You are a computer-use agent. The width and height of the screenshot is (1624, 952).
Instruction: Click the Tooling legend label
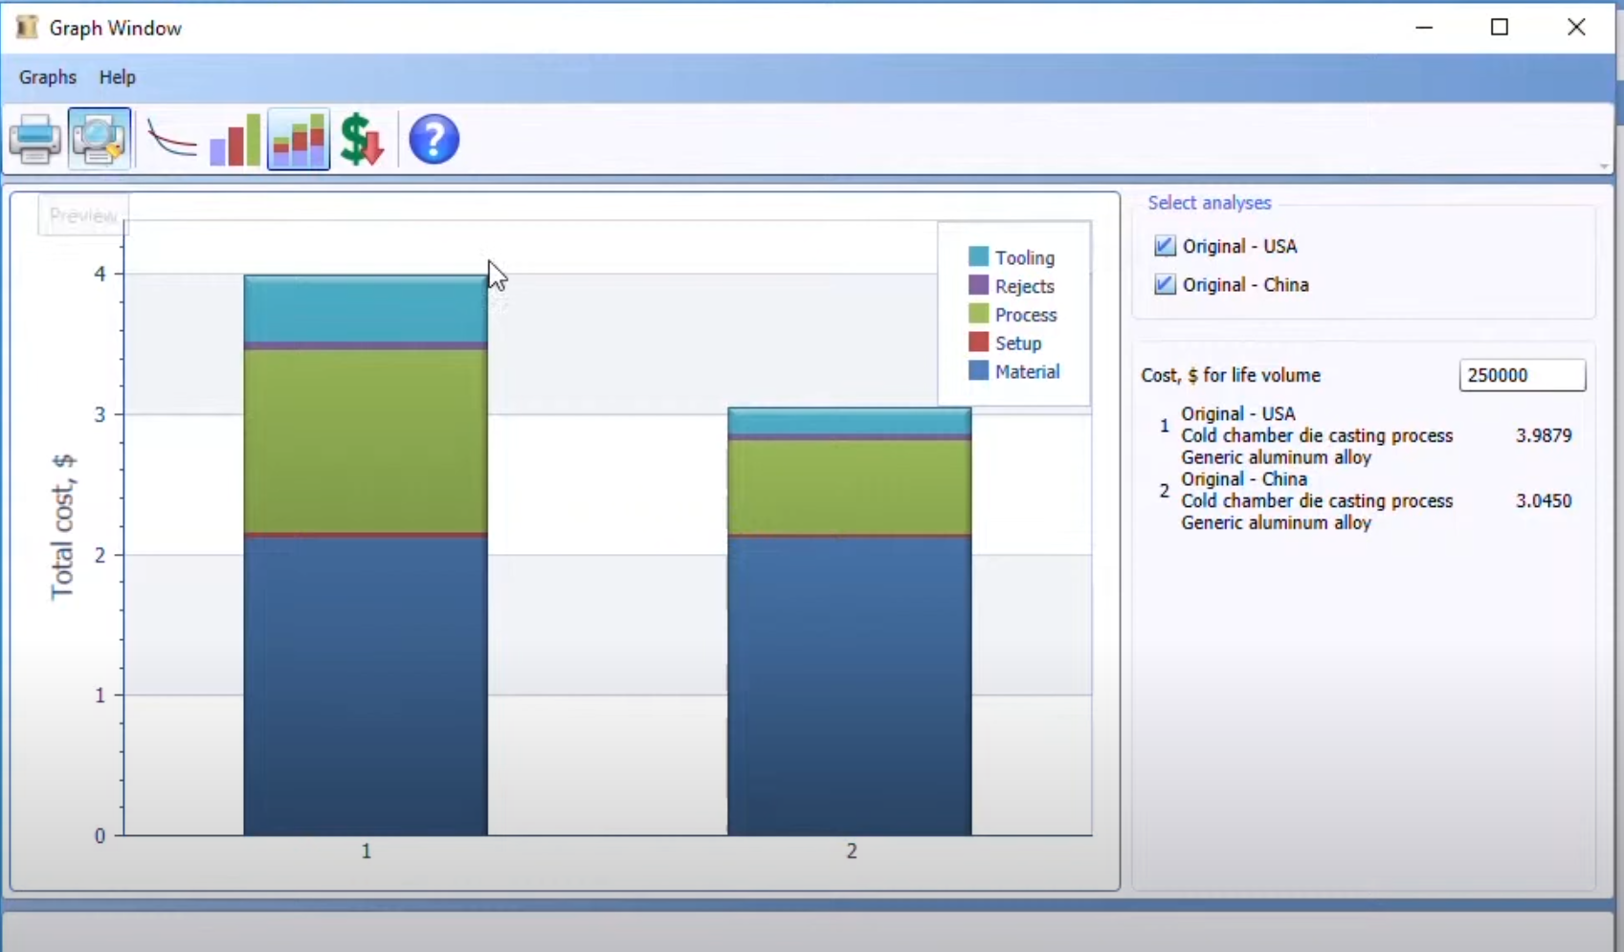[1025, 257]
